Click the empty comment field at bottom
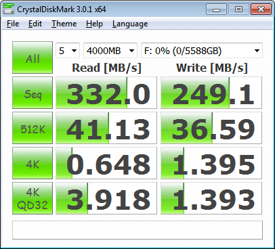 click(137, 230)
